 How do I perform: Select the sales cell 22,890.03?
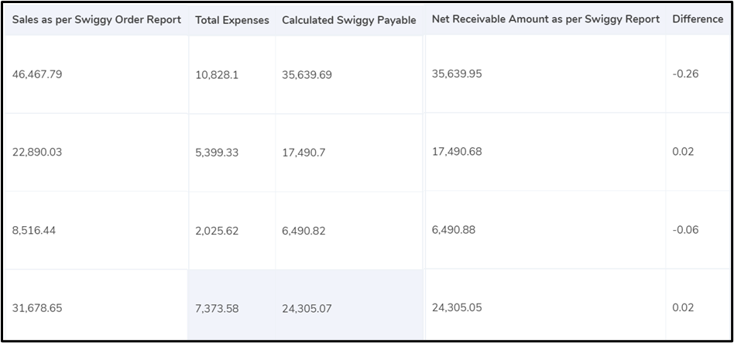[48, 152]
